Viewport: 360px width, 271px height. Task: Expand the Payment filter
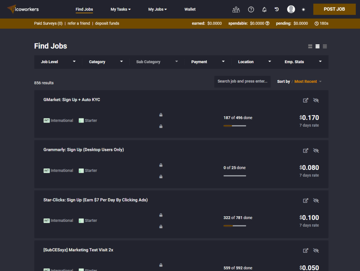(208, 62)
